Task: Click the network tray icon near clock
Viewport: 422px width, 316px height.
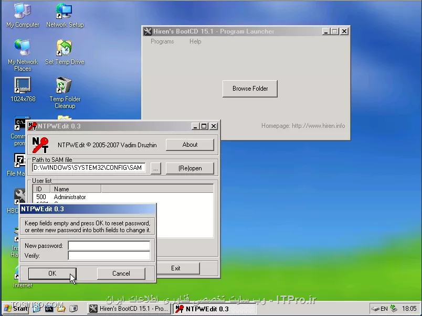Action: [x=394, y=308]
